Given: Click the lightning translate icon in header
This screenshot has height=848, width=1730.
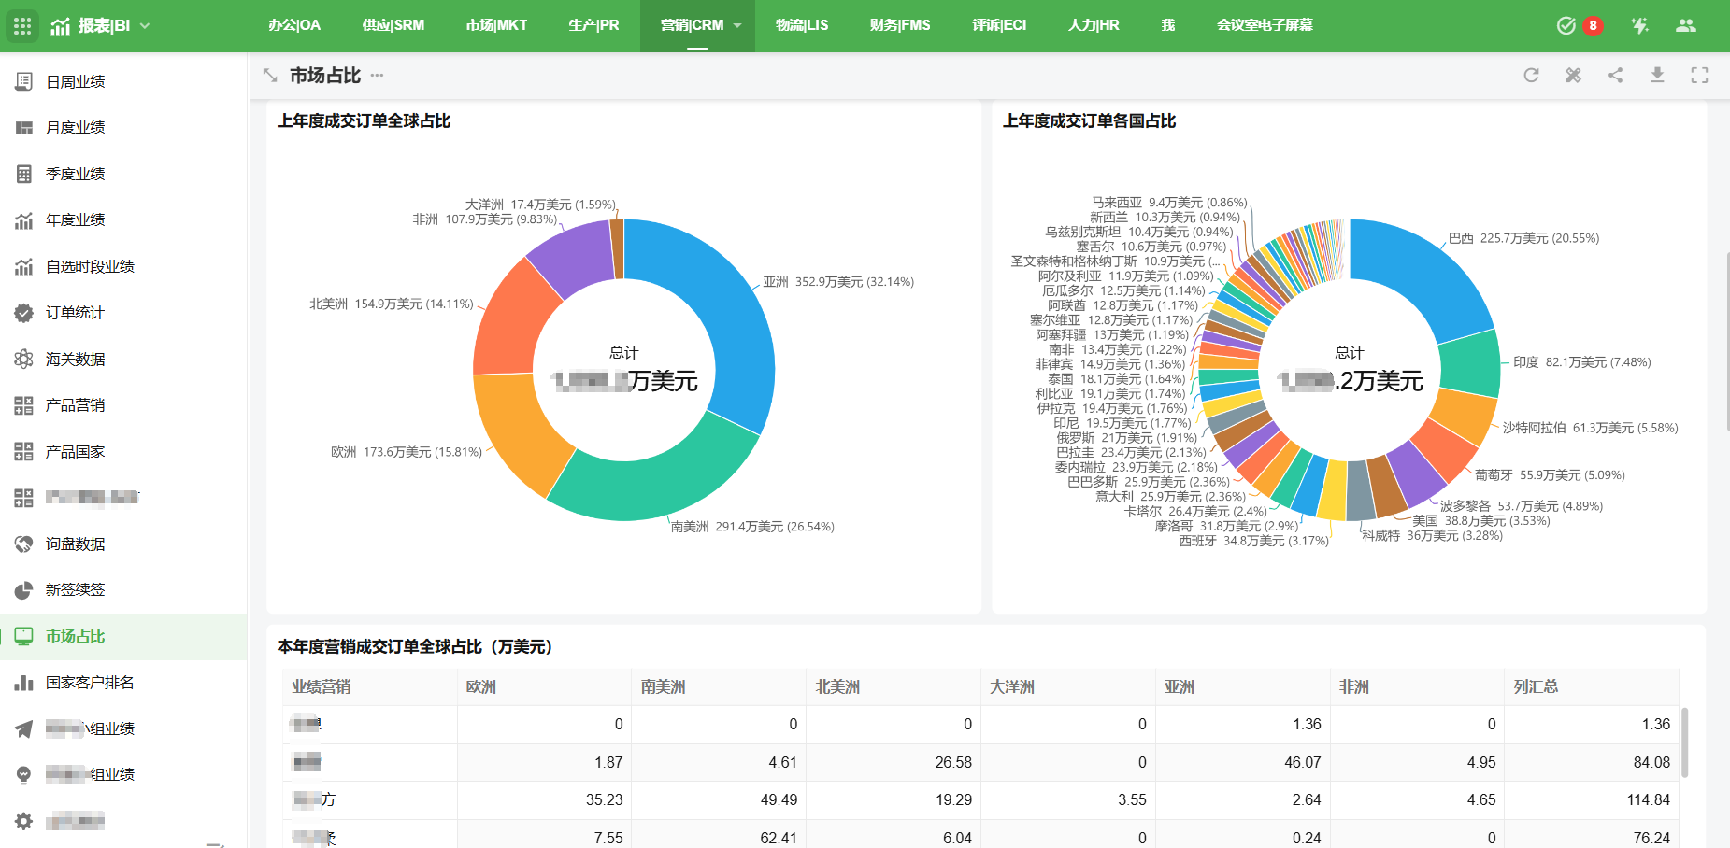Looking at the screenshot, I should [1639, 25].
